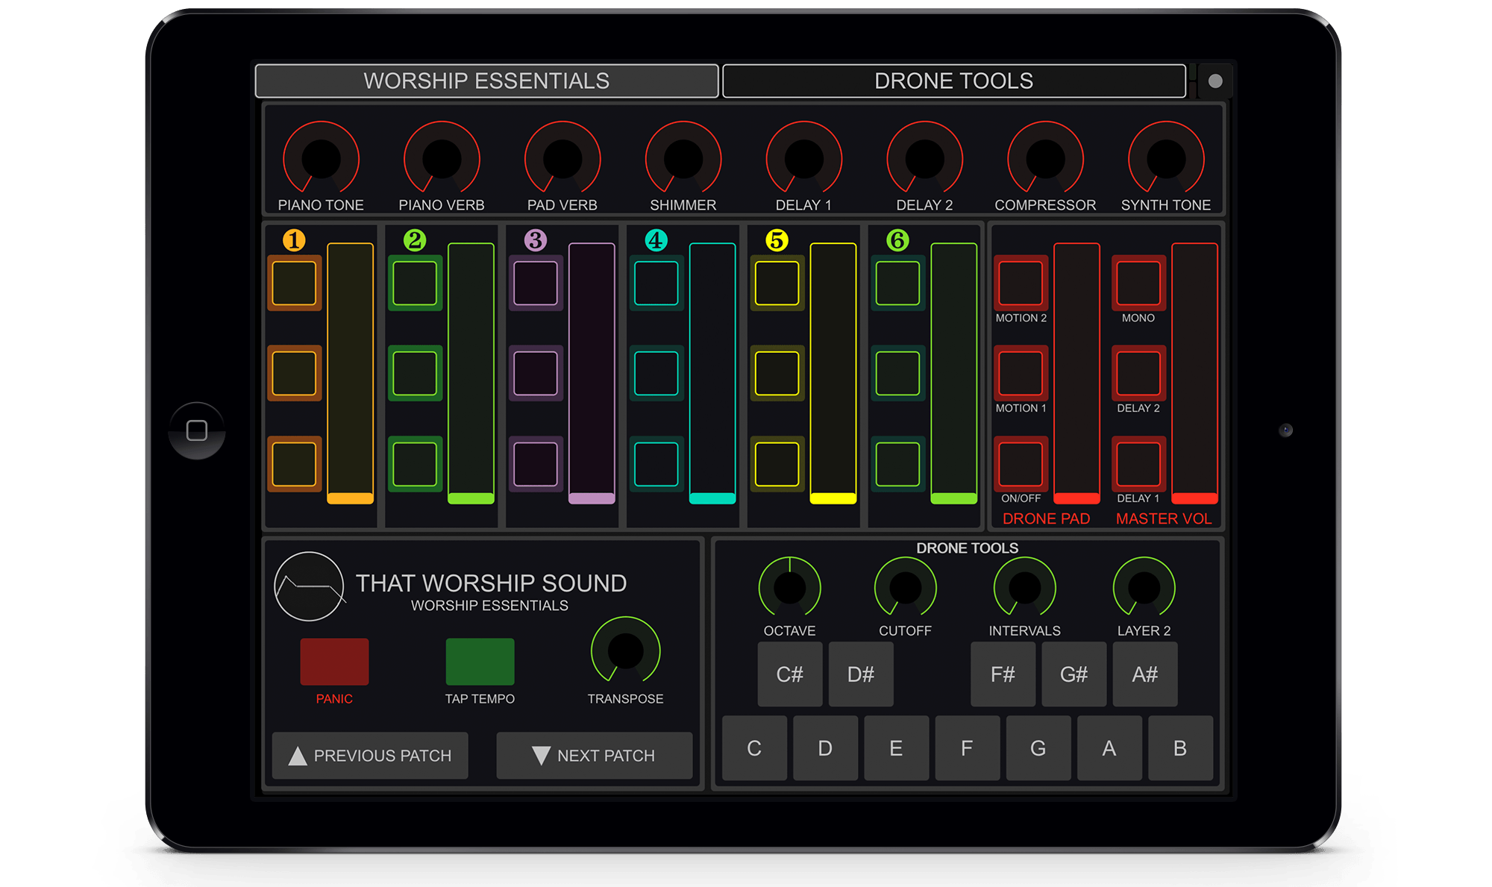Image resolution: width=1492 pixels, height=887 pixels.
Task: Go to the previous patch
Action: [x=370, y=756]
